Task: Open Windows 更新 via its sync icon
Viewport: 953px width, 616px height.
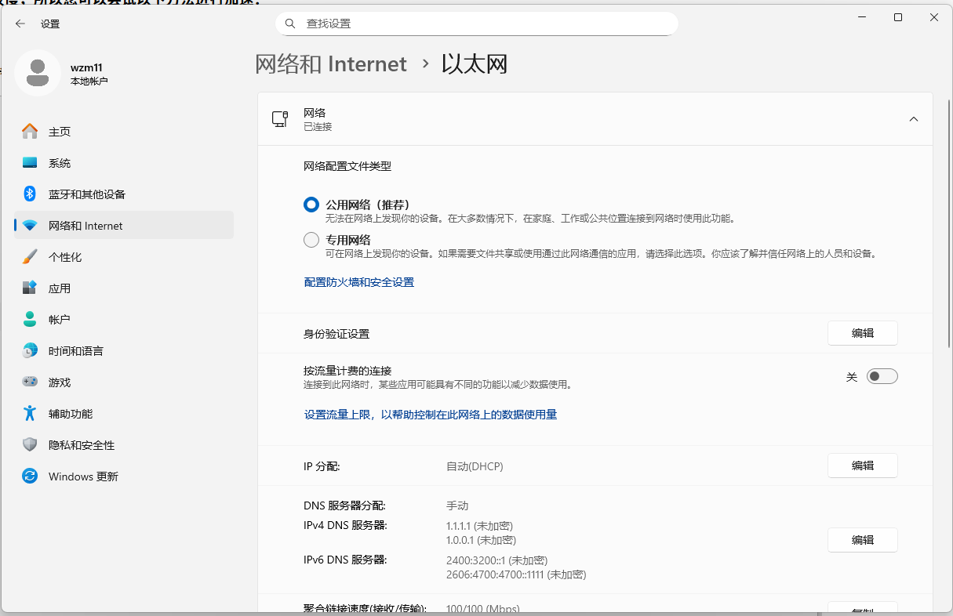Action: [29, 476]
